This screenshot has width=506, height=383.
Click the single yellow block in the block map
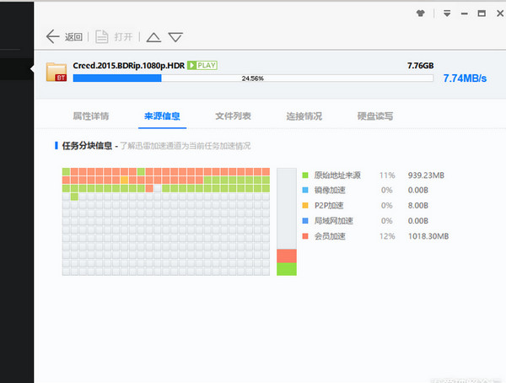124,181
